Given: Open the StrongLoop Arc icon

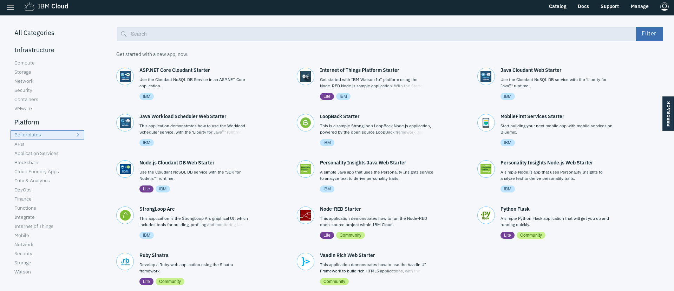Looking at the screenshot, I should [125, 215].
